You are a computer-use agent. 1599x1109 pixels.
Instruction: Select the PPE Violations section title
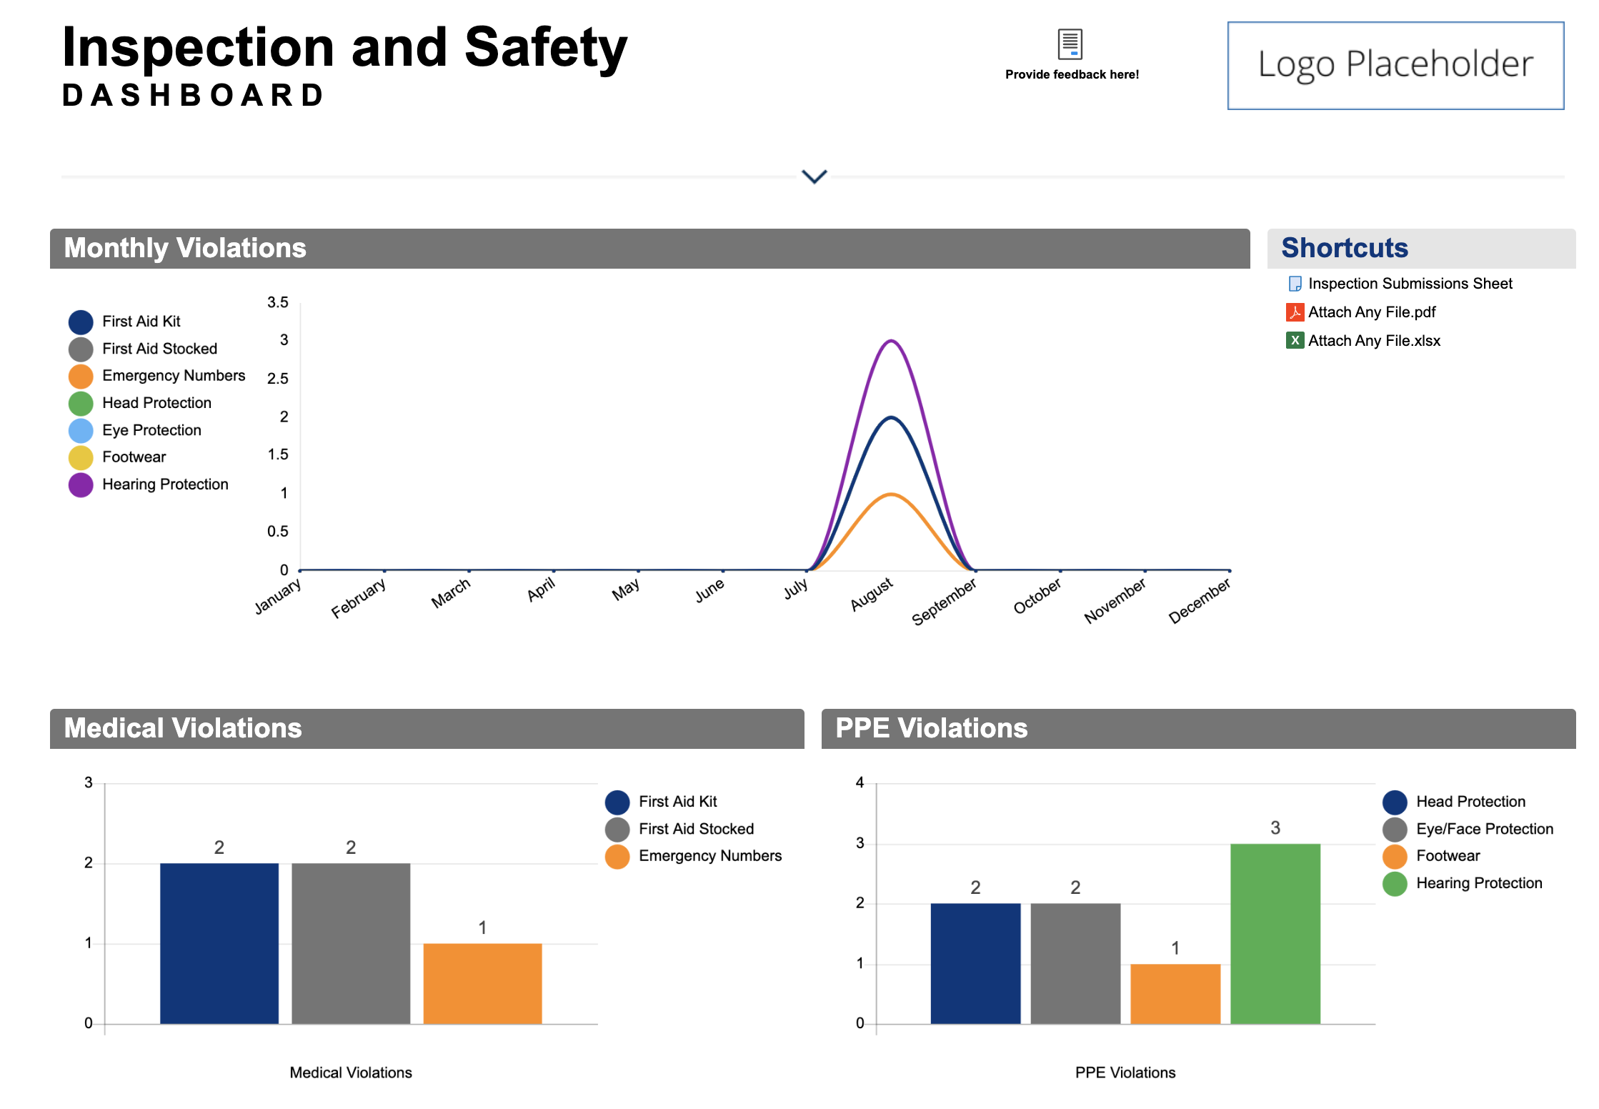tap(932, 727)
